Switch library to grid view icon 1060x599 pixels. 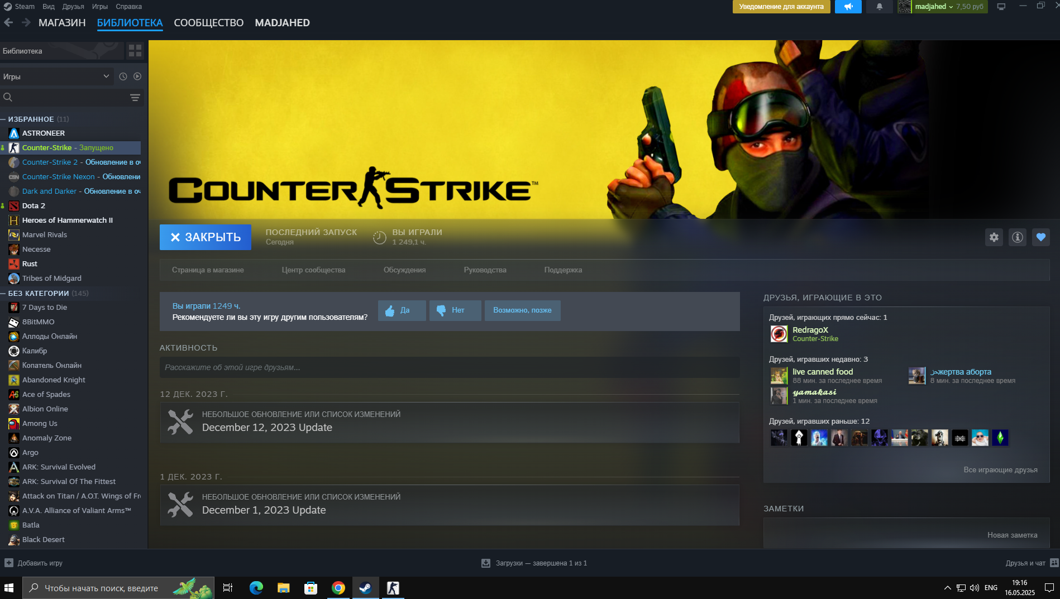(135, 51)
